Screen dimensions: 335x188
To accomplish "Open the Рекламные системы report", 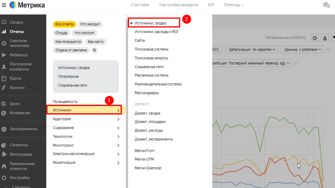I will (151, 75).
